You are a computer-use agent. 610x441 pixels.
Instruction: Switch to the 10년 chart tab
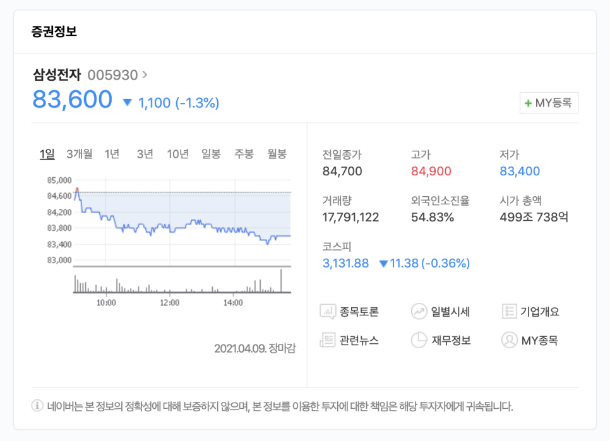[x=178, y=154]
